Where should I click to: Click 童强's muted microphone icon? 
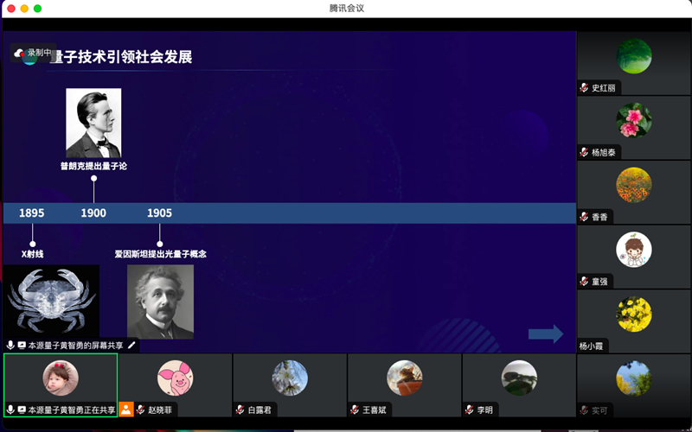(x=585, y=281)
